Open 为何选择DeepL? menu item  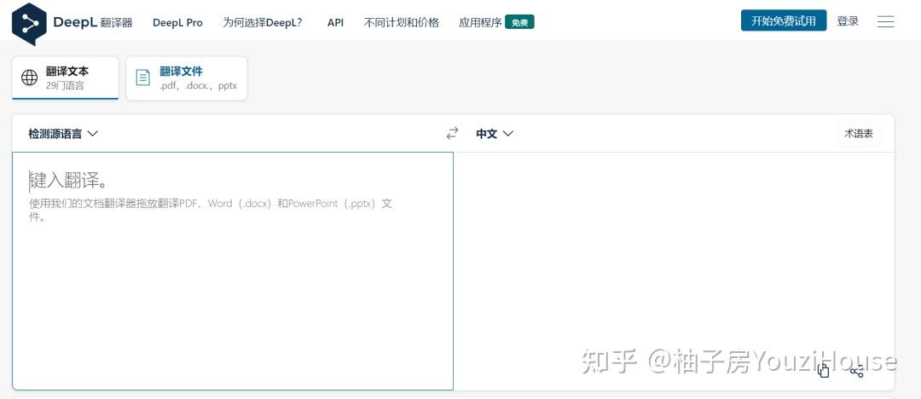[x=263, y=23]
